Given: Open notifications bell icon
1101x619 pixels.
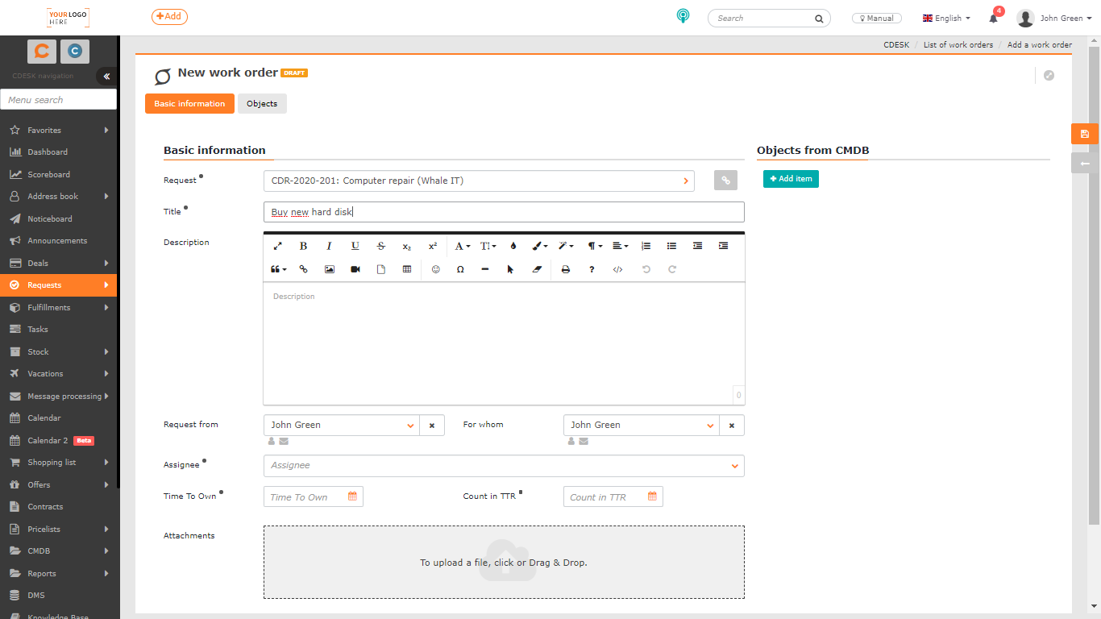Looking at the screenshot, I should pos(994,18).
